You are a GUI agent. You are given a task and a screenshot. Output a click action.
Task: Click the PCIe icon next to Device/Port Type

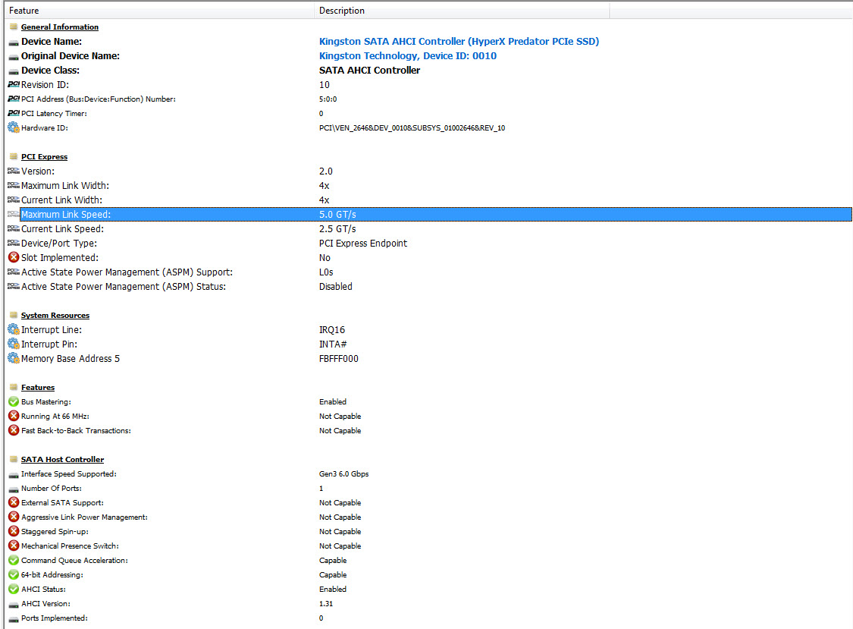(14, 243)
